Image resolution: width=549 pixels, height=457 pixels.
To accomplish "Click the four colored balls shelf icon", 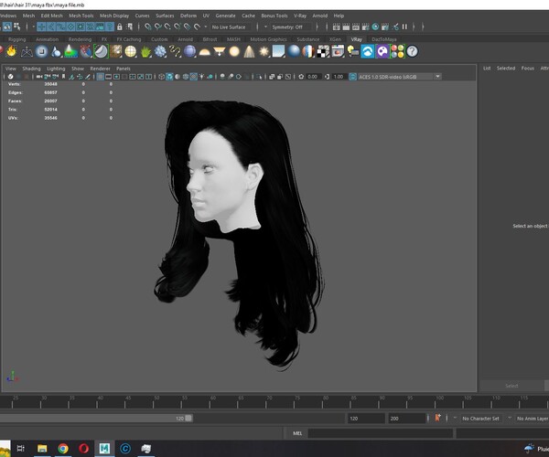I will pyautogui.click(x=397, y=51).
